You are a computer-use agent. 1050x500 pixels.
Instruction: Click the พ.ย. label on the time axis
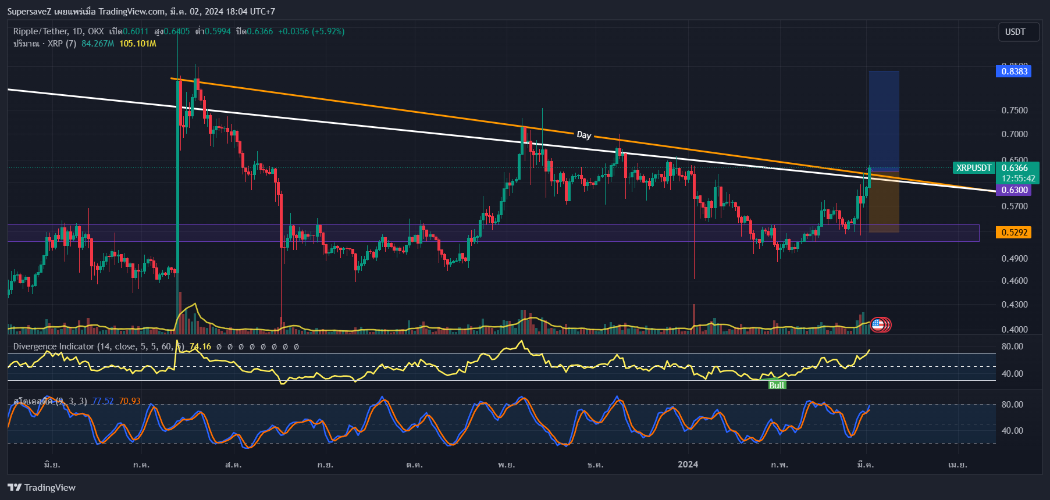506,465
